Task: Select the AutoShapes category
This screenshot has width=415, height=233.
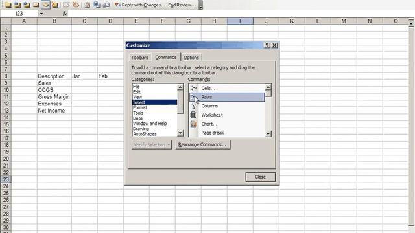Action: click(x=154, y=134)
